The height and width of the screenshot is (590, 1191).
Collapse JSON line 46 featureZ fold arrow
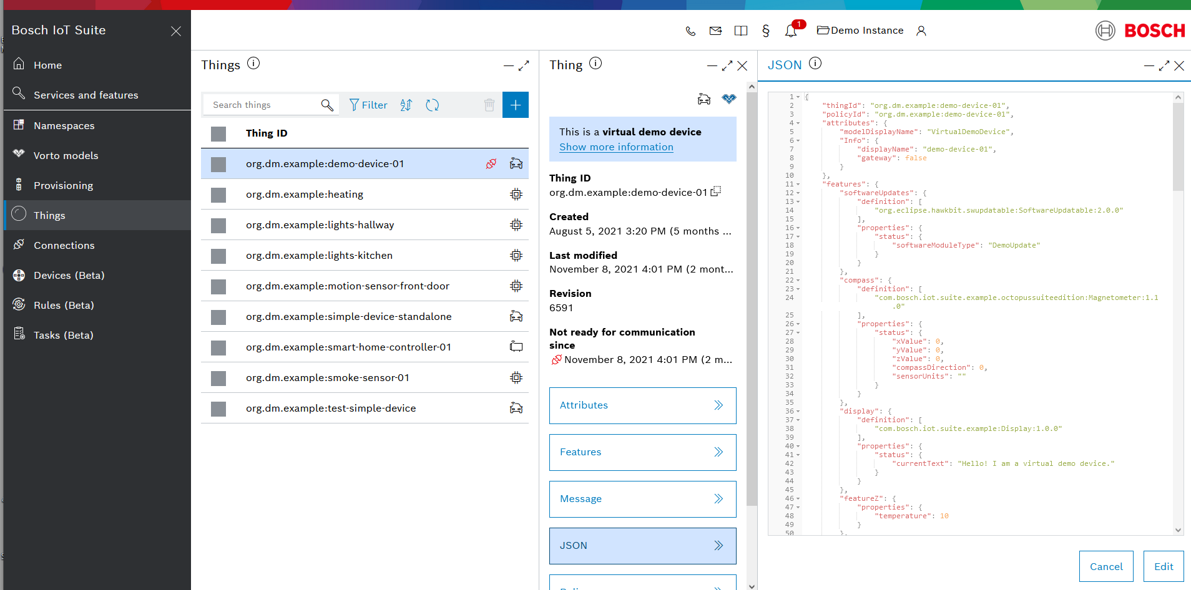(798, 498)
